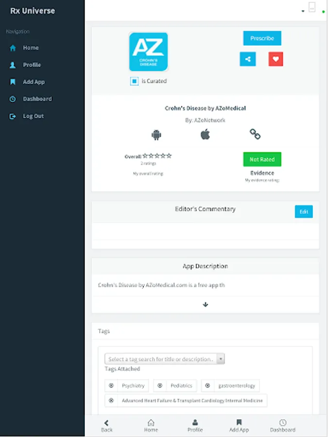This screenshot has height=437, width=328.
Task: Click the Add App bookmark icon in sidebar
Action: tap(13, 82)
